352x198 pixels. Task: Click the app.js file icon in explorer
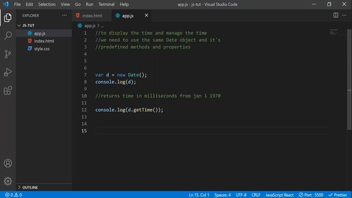pos(30,33)
